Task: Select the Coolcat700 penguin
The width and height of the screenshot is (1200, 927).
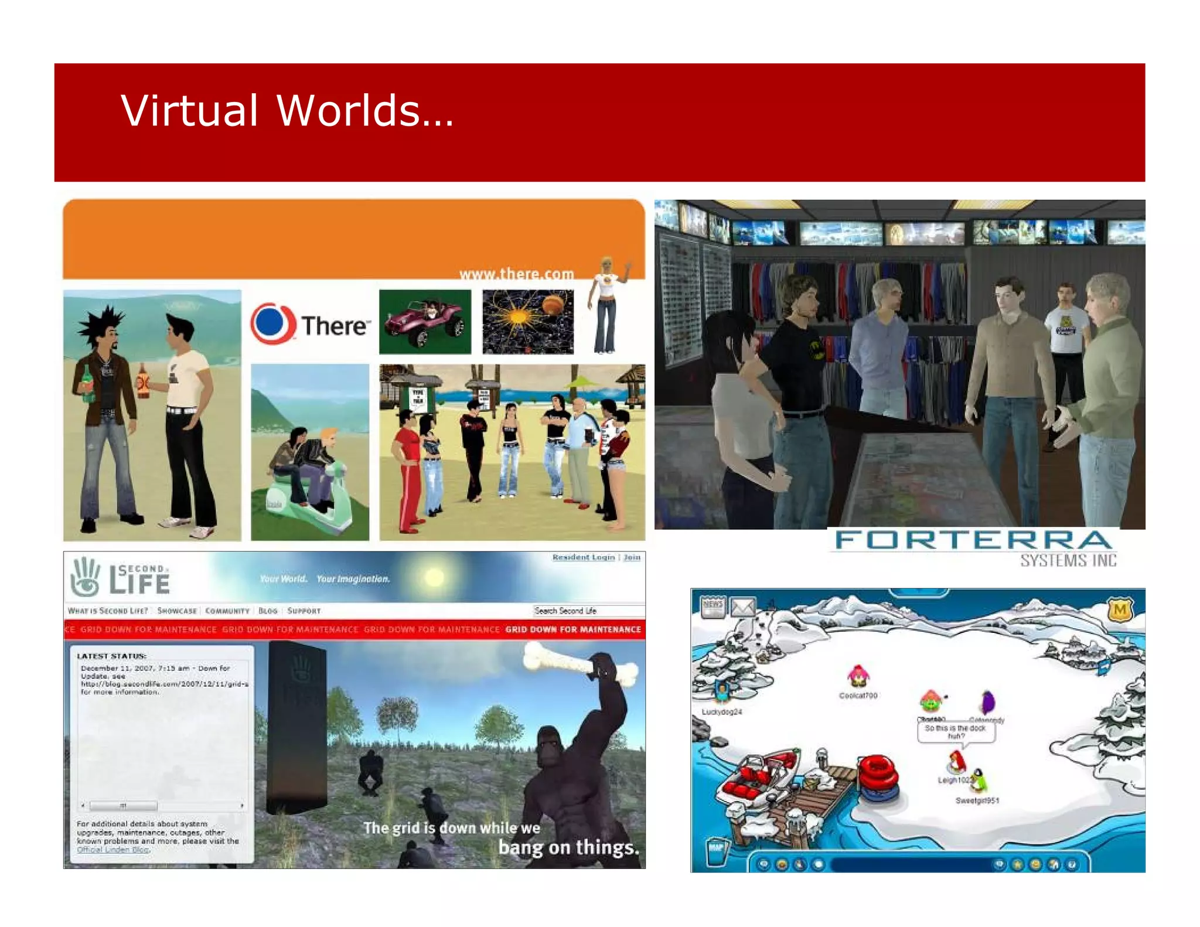Action: [x=858, y=676]
